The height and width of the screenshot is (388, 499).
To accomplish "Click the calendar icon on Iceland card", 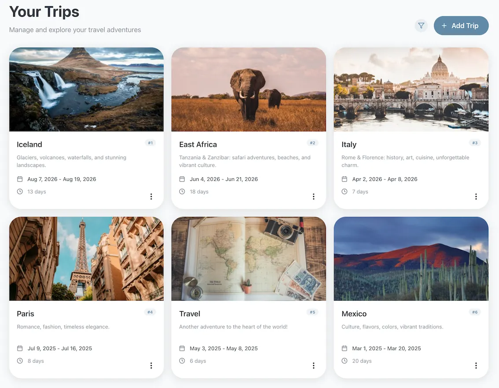I will (20, 179).
